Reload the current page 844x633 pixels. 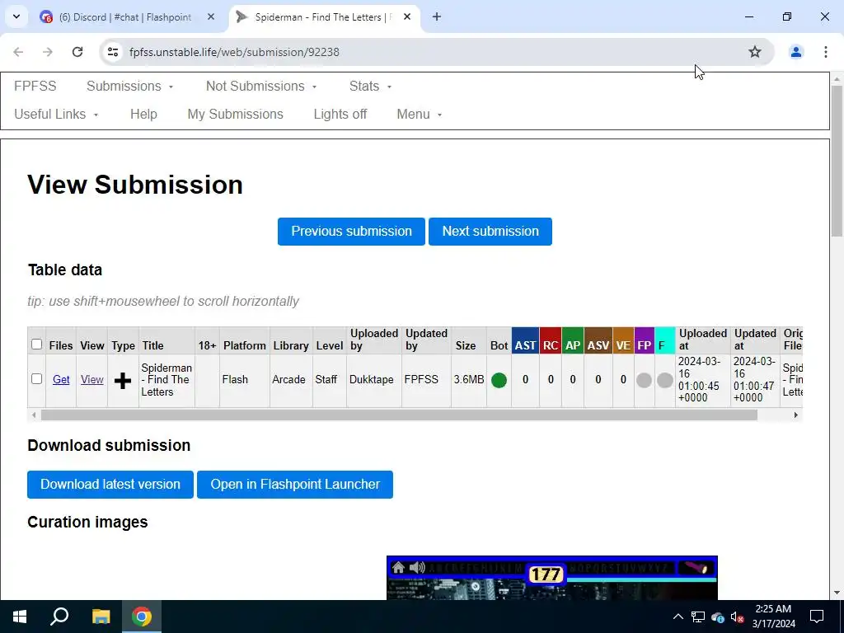tap(77, 52)
